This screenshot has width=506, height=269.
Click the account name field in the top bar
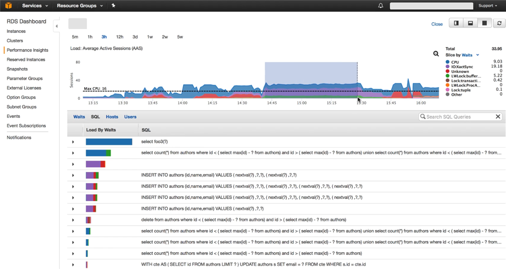point(431,6)
